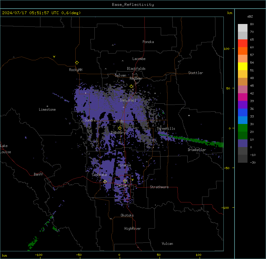This screenshot has height=259, width=266.
Task: Select the lightest gray 70-80 dBZ swatch
Action: (x=243, y=28)
